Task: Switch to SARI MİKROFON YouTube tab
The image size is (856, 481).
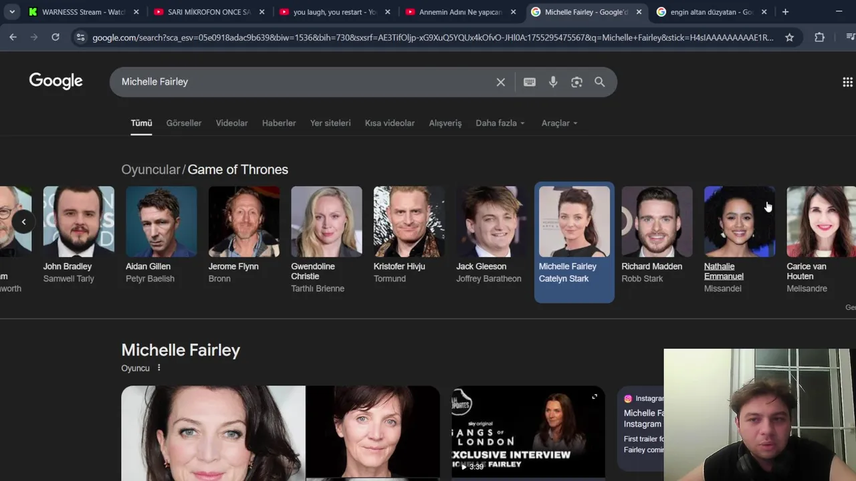Action: click(x=209, y=12)
